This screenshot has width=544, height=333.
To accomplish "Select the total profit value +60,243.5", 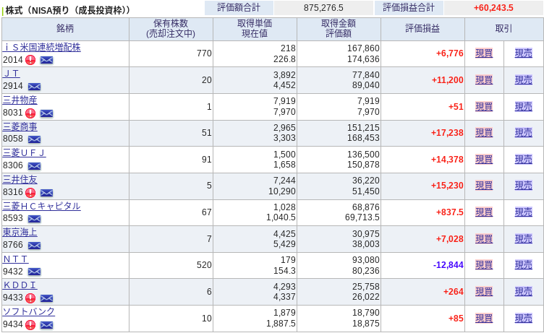I will 493,8.
